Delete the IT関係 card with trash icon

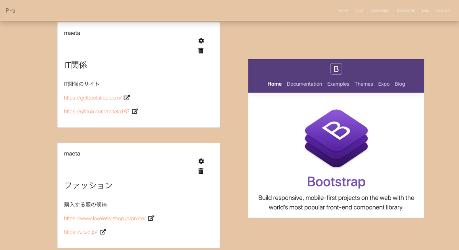pyautogui.click(x=201, y=51)
